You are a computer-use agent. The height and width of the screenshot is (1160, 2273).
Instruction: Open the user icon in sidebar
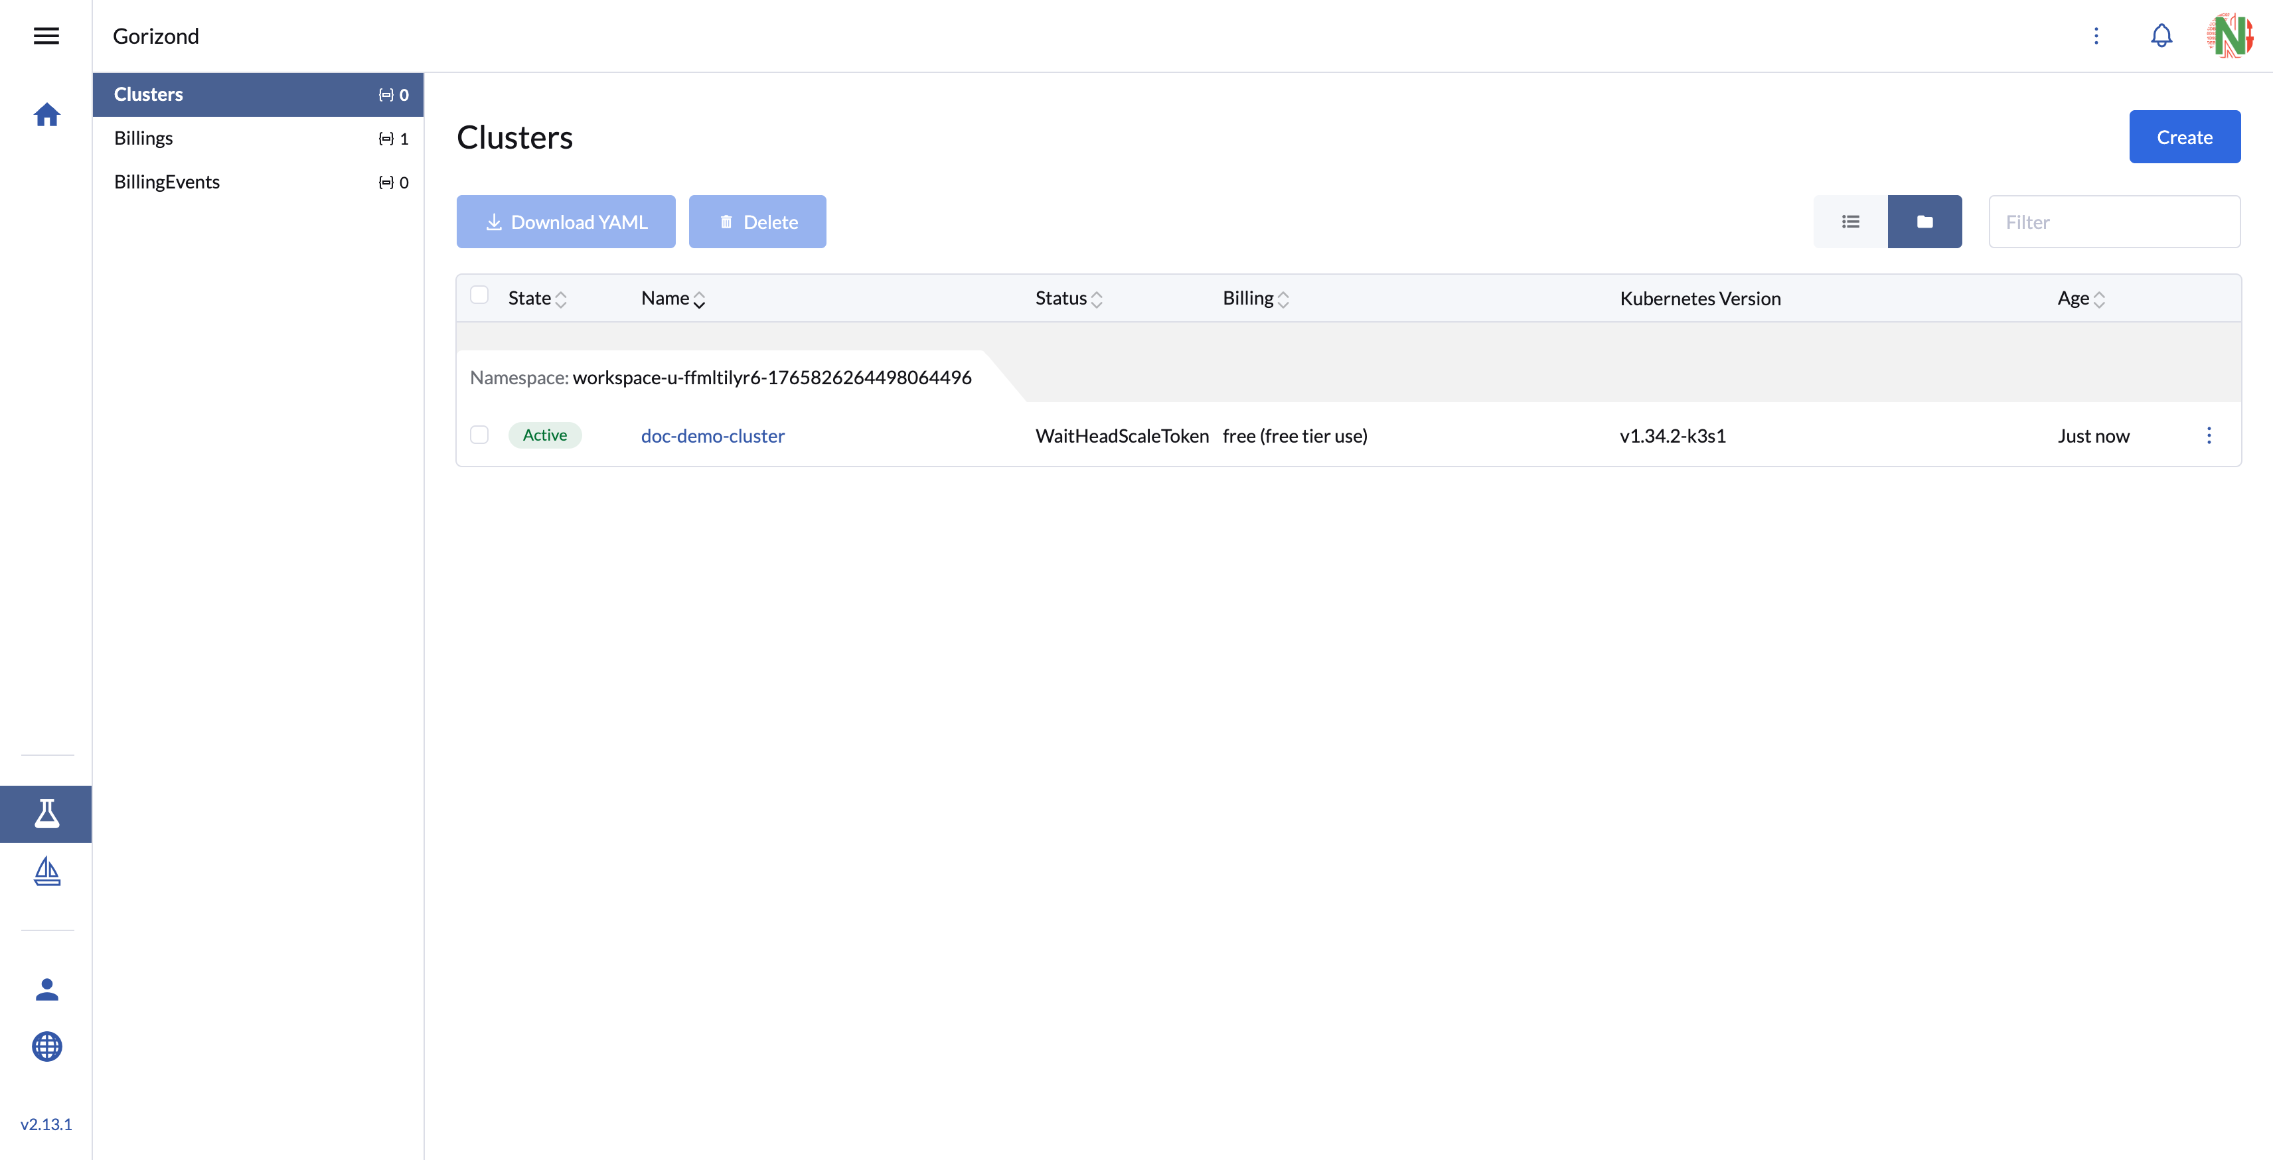click(46, 989)
